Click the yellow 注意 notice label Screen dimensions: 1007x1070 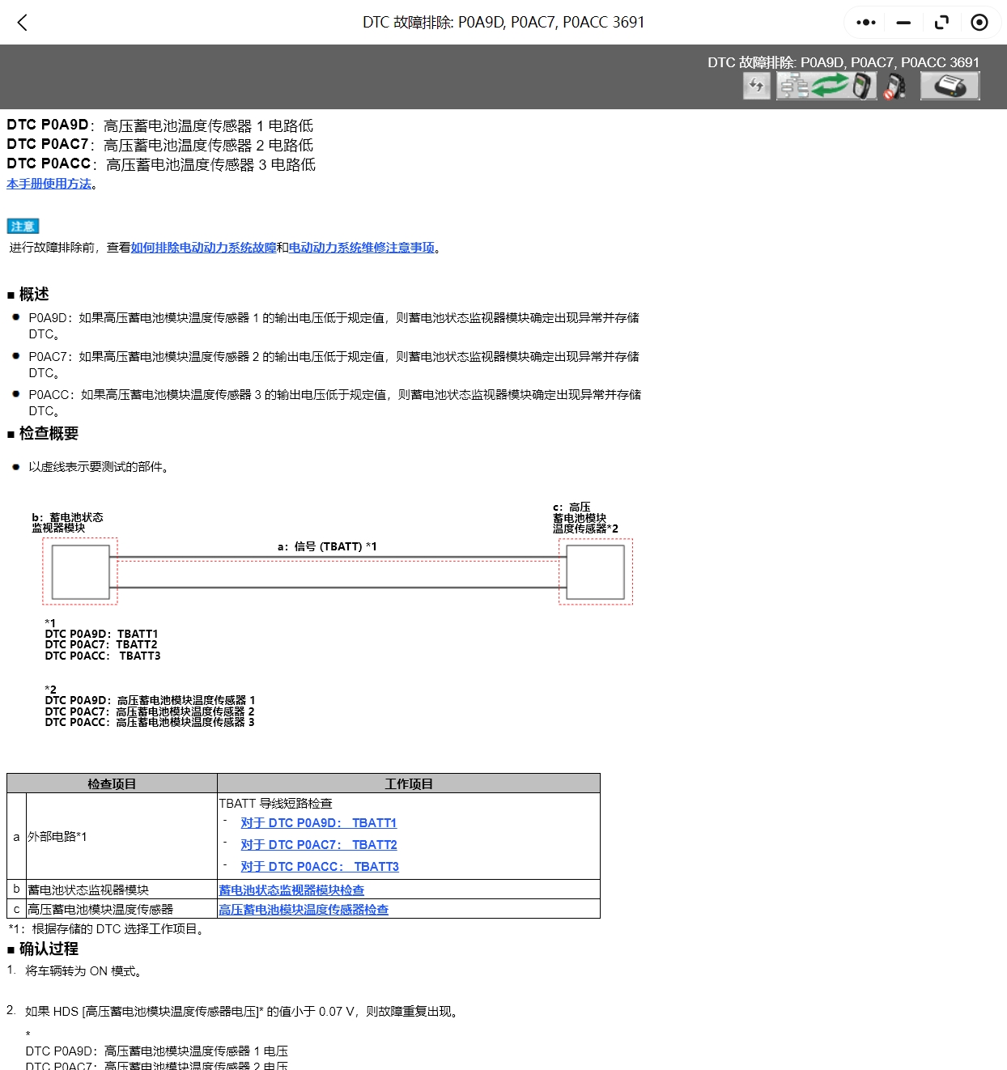pyautogui.click(x=23, y=226)
